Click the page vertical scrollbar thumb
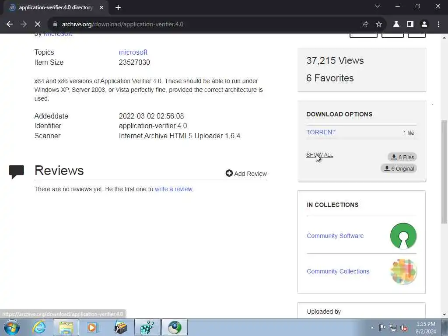This screenshot has height=336, width=448. click(444, 171)
